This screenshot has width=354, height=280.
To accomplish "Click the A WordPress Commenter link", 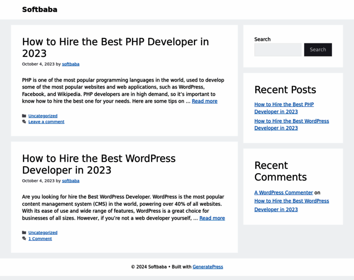I will pyautogui.click(x=283, y=192).
